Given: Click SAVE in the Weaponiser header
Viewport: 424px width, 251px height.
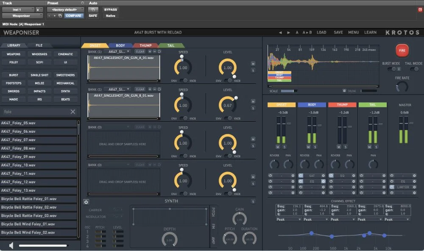Looking at the screenshot, I should click(x=338, y=33).
